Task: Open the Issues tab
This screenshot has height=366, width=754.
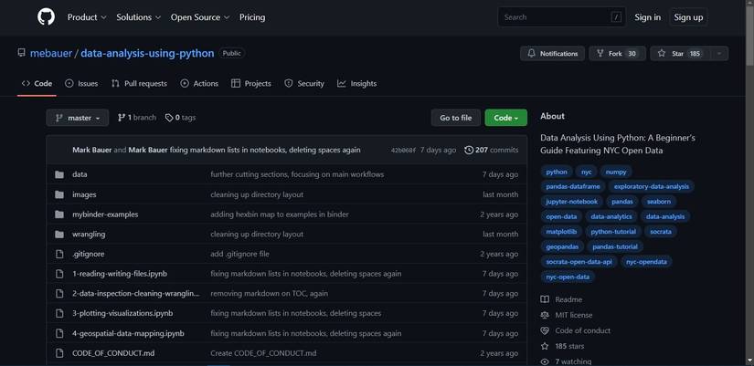Action: point(81,84)
